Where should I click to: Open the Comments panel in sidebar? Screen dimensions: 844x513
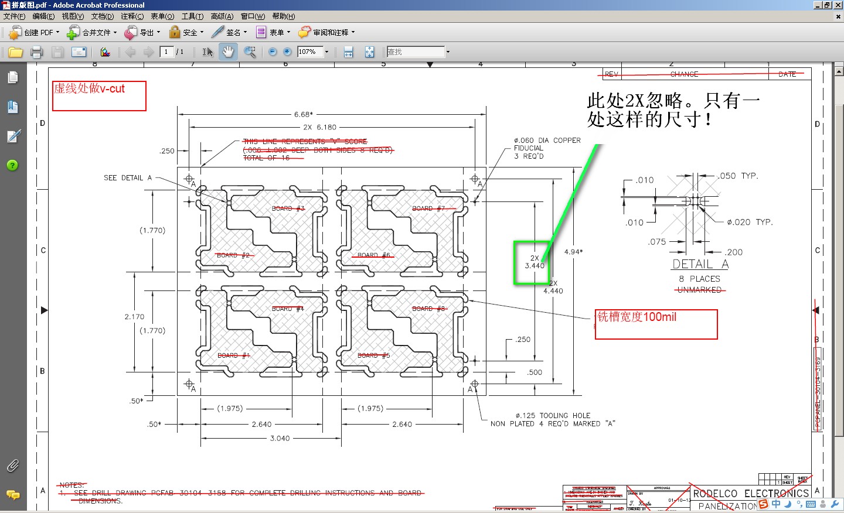pos(13,495)
